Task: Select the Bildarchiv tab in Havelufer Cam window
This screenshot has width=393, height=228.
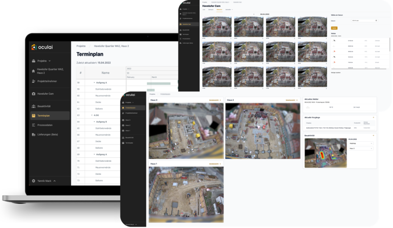Action: point(219,10)
